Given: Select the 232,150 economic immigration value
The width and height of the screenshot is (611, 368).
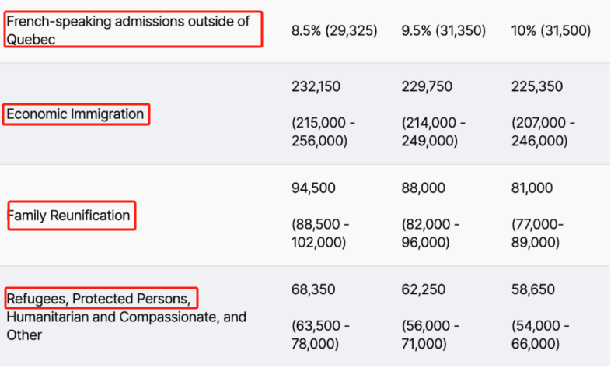Looking at the screenshot, I should coord(316,86).
